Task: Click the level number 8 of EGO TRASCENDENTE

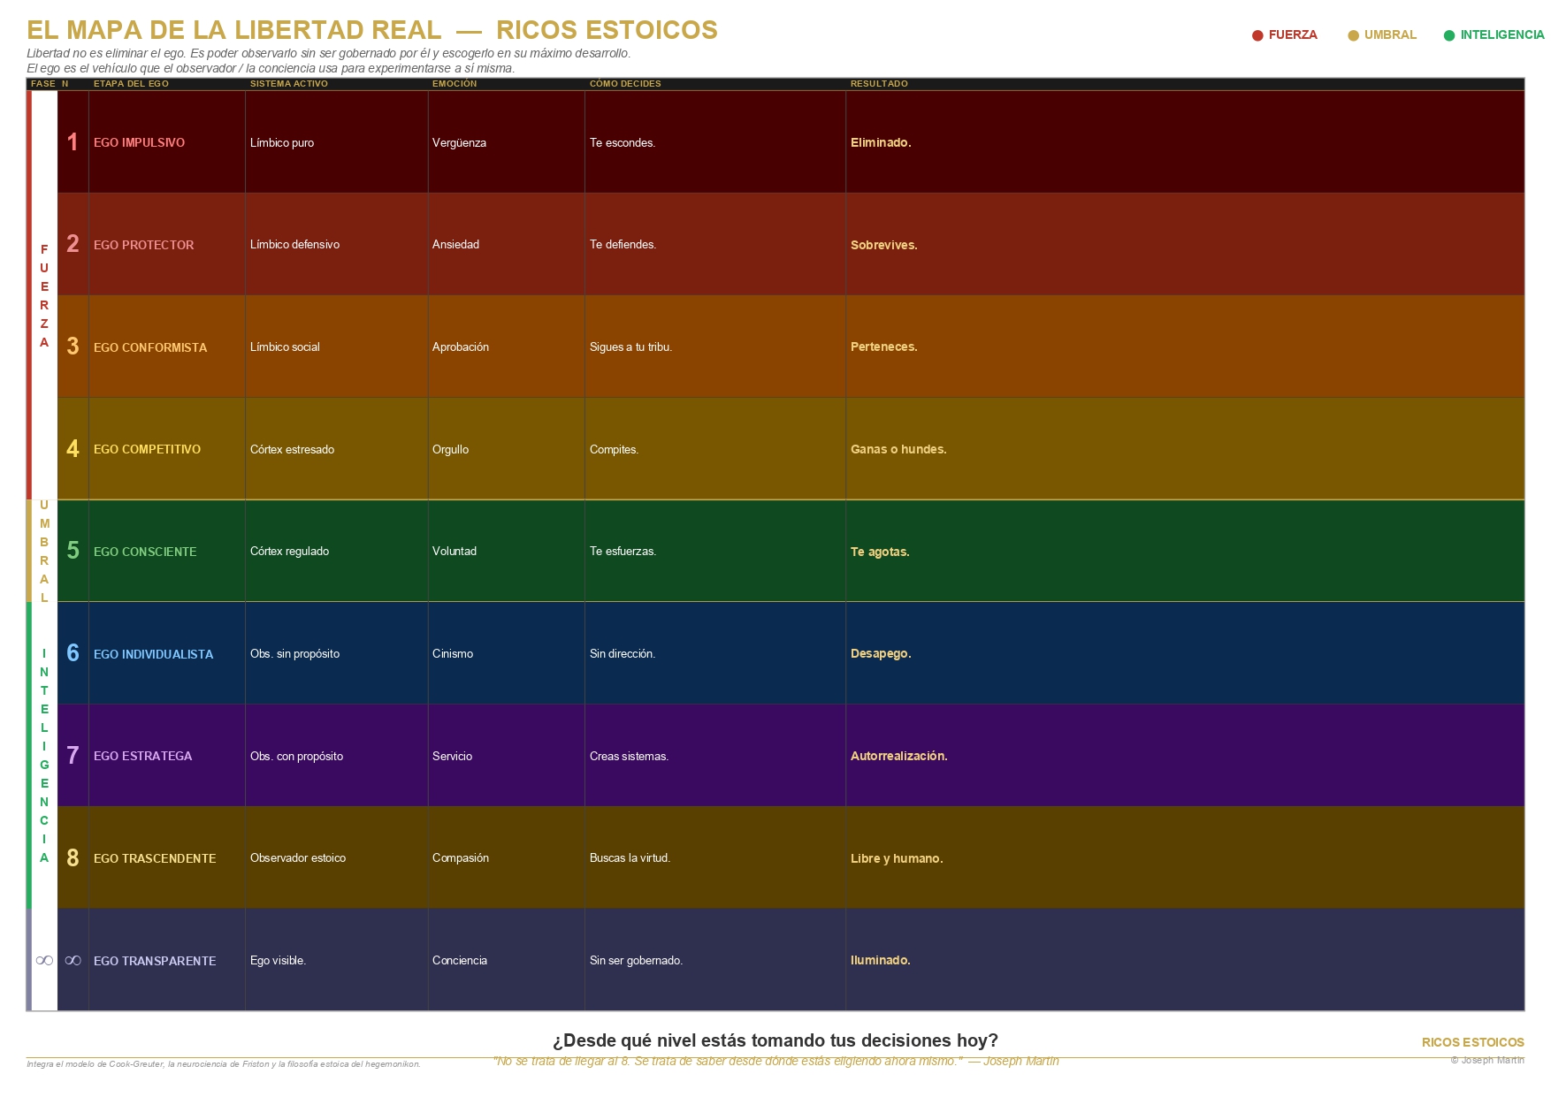Action: [x=73, y=857]
